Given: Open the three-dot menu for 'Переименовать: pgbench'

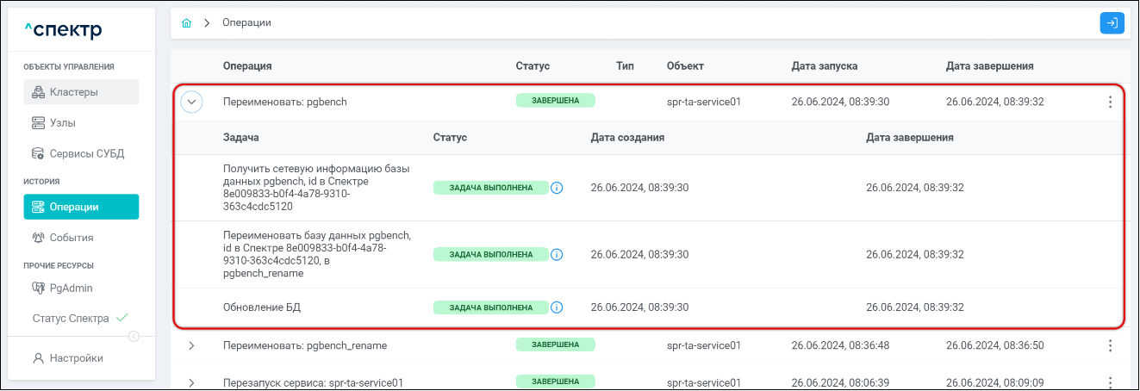Looking at the screenshot, I should point(1110,102).
